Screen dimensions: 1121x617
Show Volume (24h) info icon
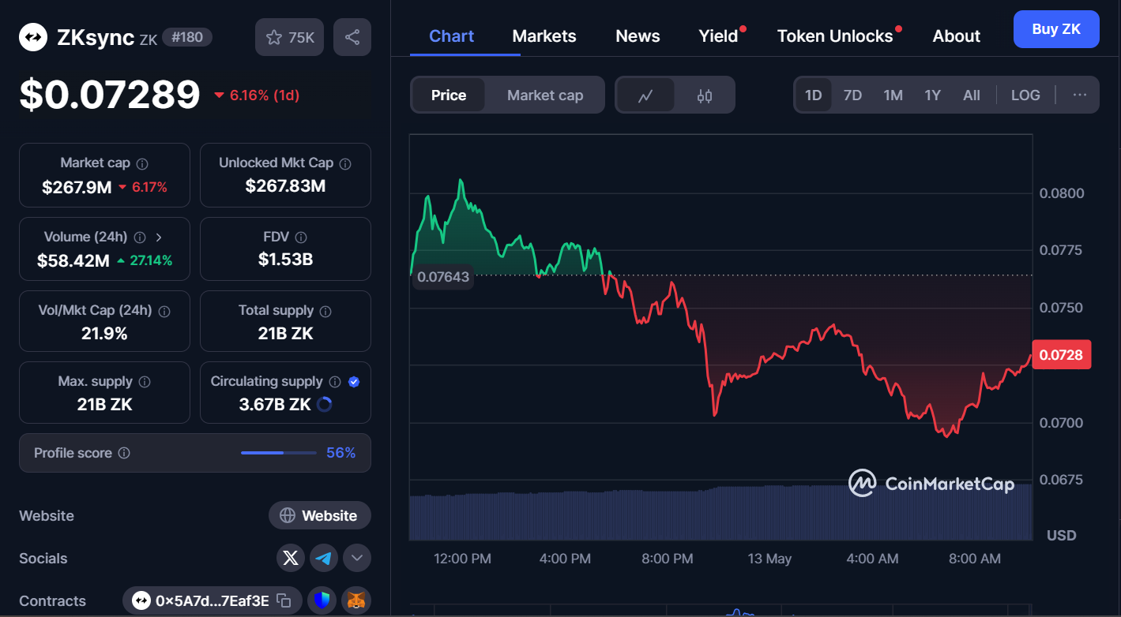click(140, 237)
